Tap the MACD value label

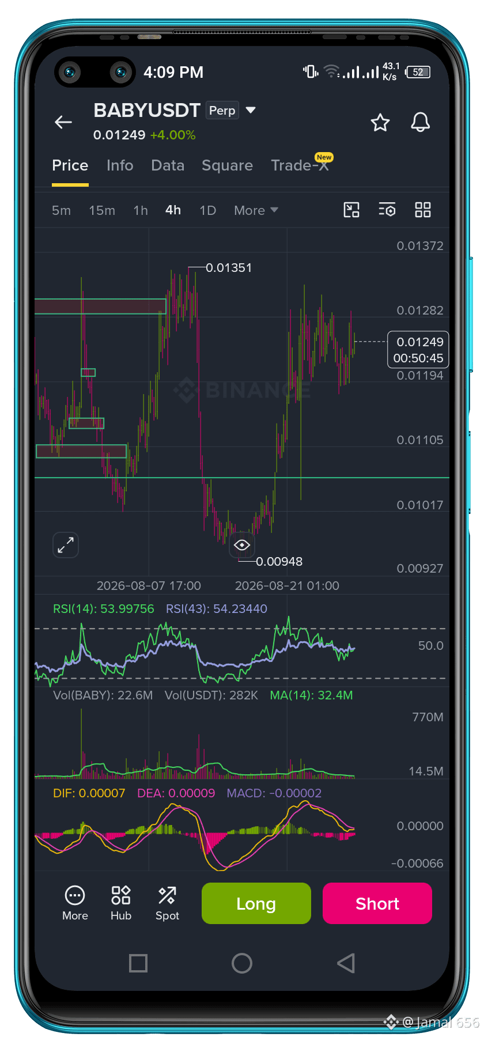pyautogui.click(x=274, y=793)
